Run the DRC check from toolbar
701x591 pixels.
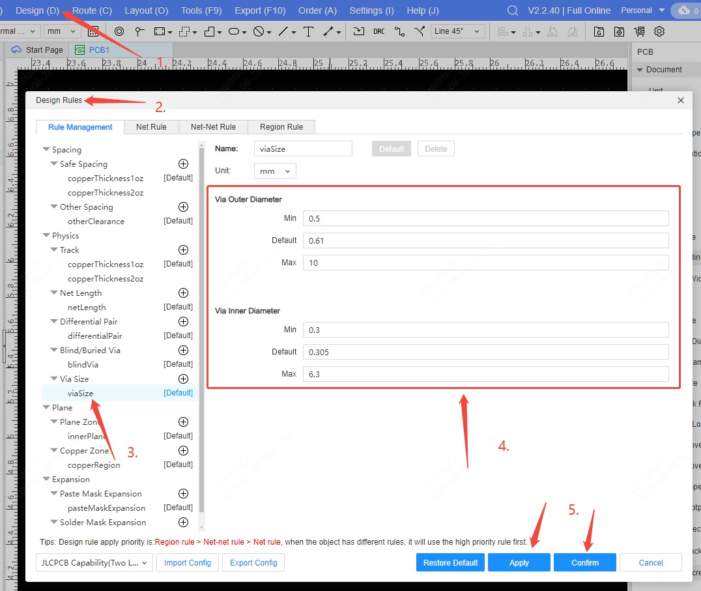379,31
